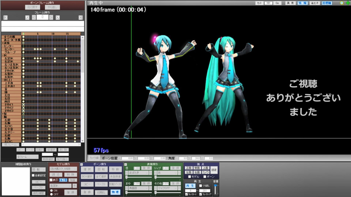Enable モデル checkbox in view panel
This screenshot has height=197, width=351.
pos(189,177)
